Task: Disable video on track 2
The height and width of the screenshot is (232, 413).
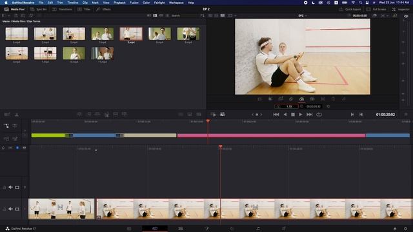Action: pyautogui.click(x=17, y=188)
